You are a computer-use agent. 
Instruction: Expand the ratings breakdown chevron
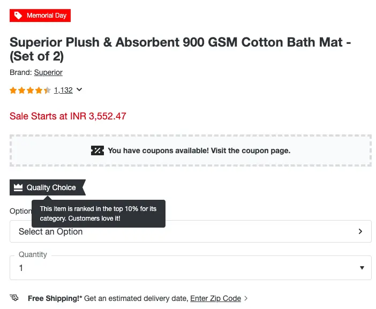(x=79, y=89)
